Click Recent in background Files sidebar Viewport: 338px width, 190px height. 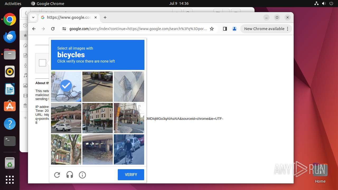[x=25, y=26]
